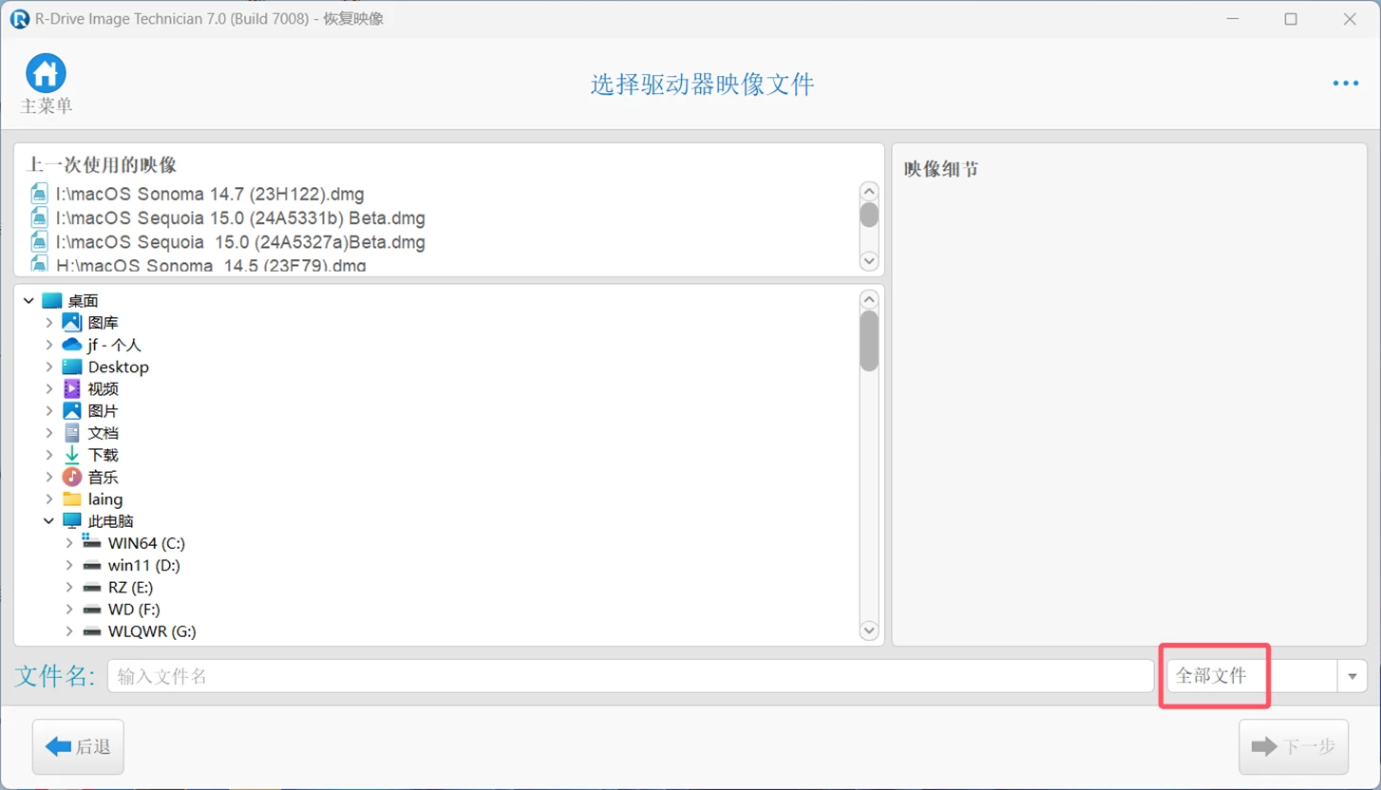Click the folder tree vertical scrollbar thumb
The image size is (1381, 790).
click(868, 341)
